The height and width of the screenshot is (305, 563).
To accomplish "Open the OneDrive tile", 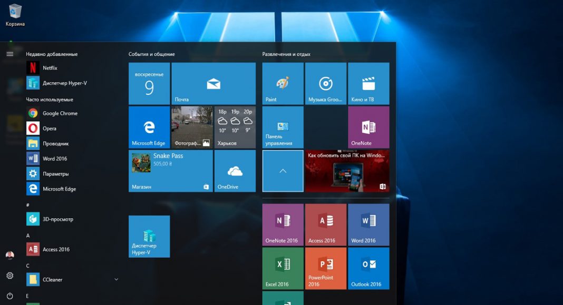I will (x=235, y=171).
